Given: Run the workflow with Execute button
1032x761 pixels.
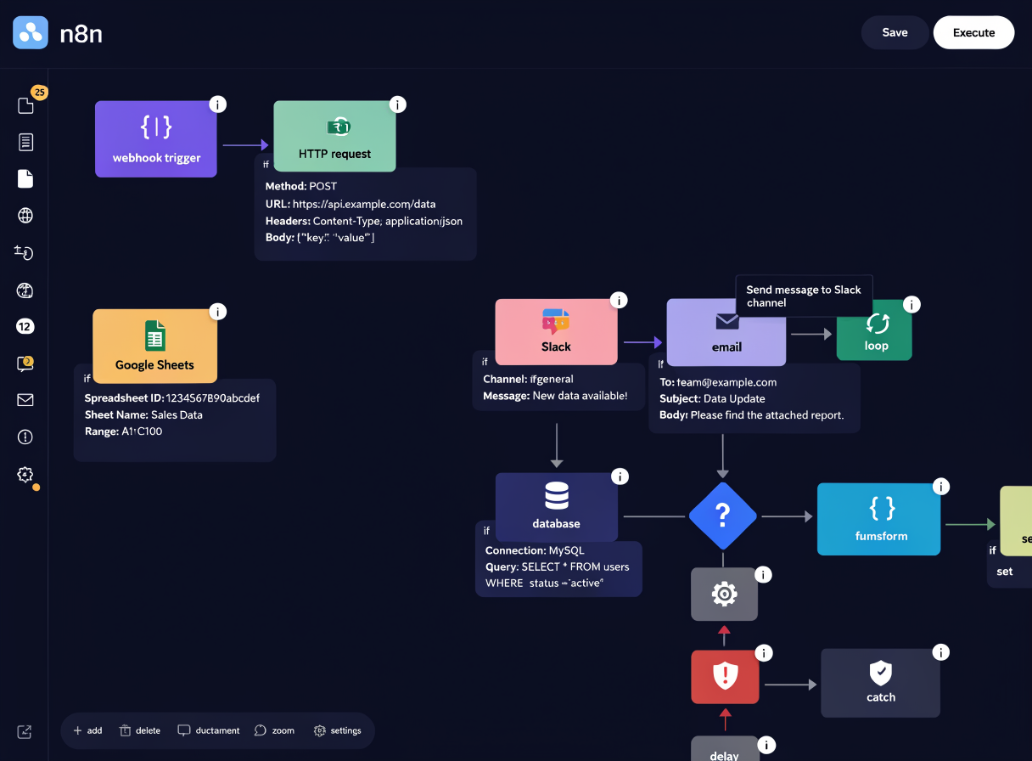Looking at the screenshot, I should pyautogui.click(x=973, y=32).
